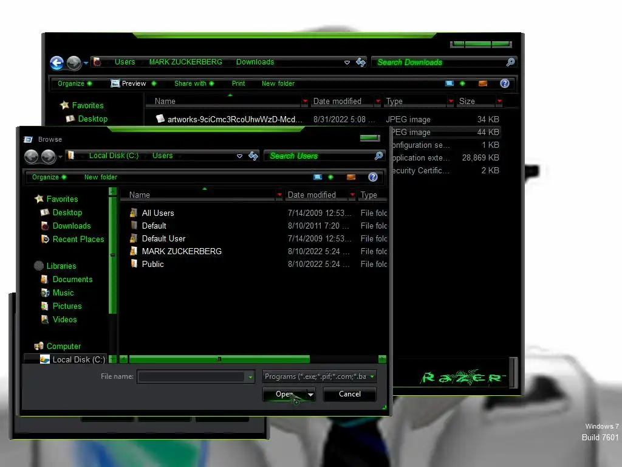Click MARK ZUCKERBERG breadcrumb in Downloads window
Screen dimensions: 622x467
click(186, 62)
